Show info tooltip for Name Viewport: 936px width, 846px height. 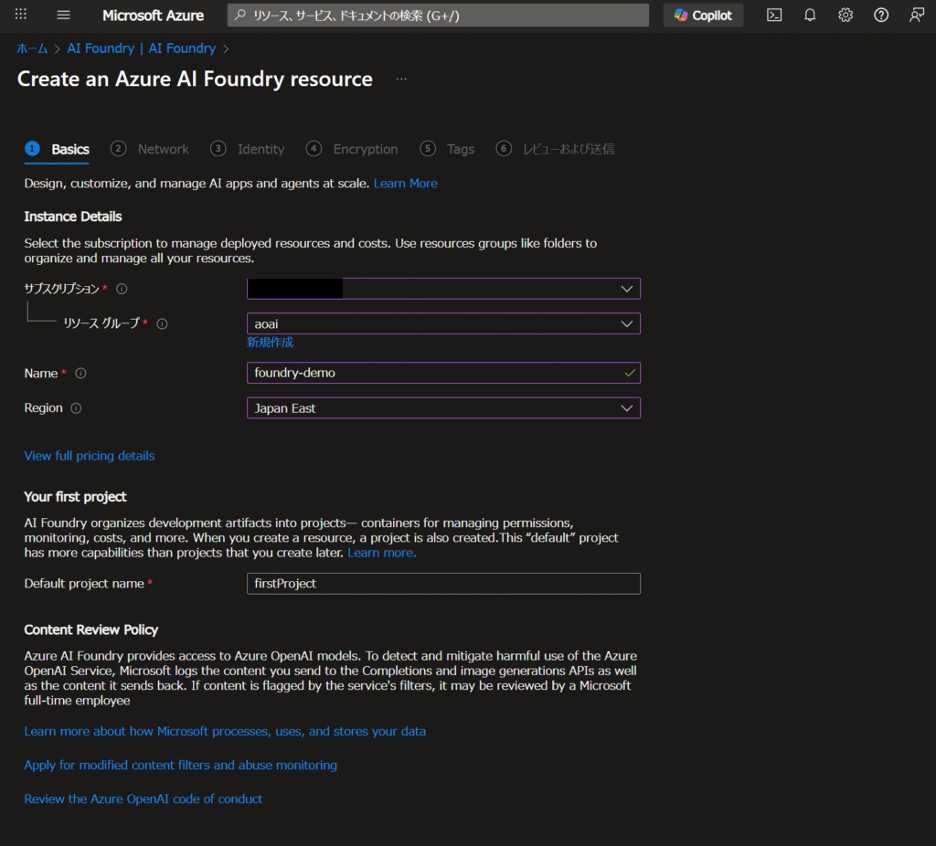[80, 374]
